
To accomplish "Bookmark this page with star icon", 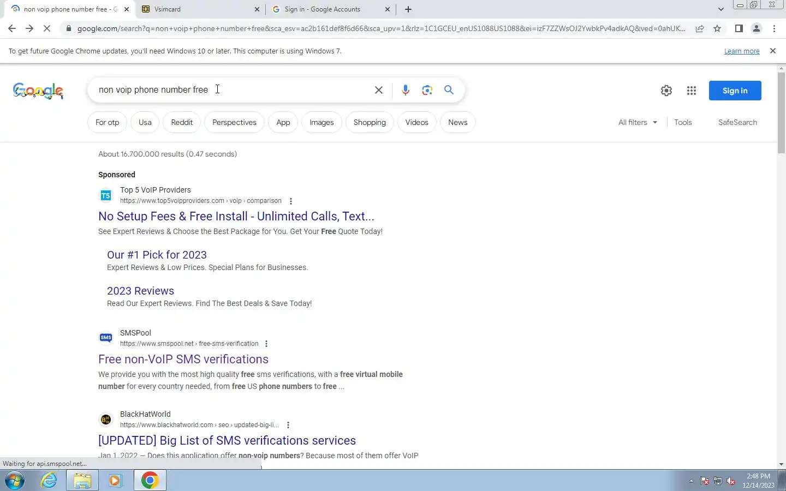I will coord(717,28).
